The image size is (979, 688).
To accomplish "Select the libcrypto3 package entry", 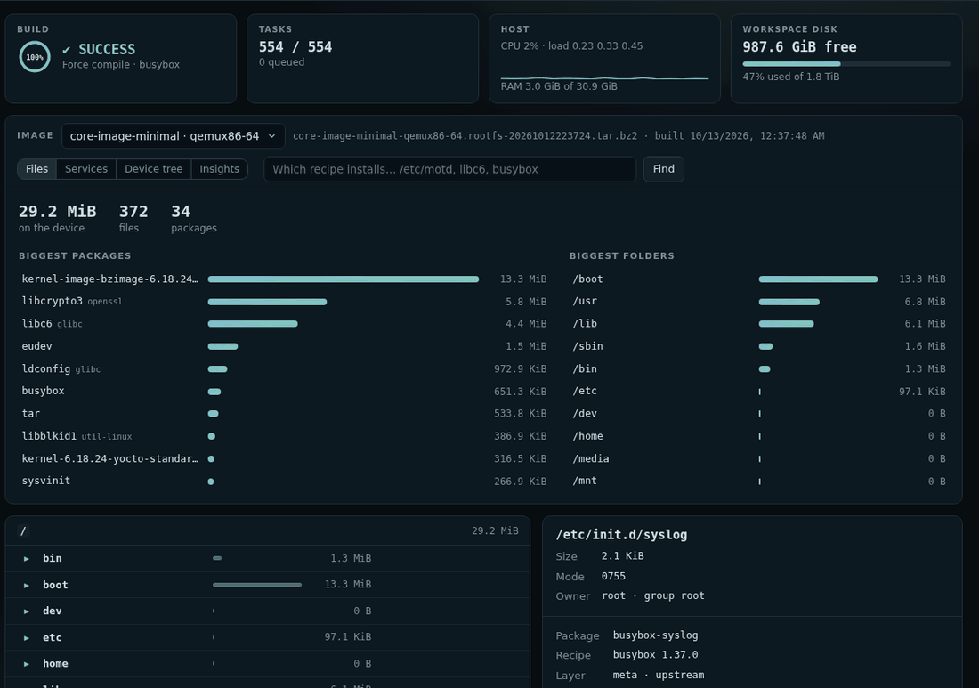I will pos(284,302).
